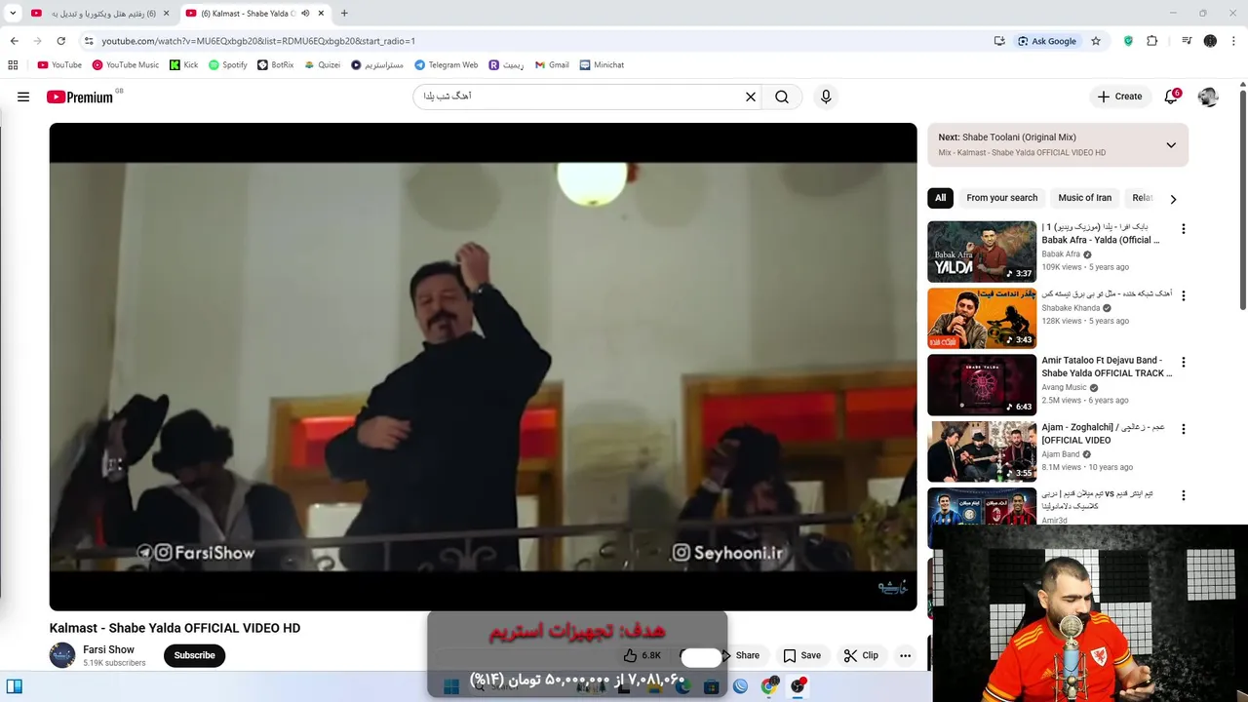Open Minichat bookmark
This screenshot has height=702, width=1248.
[602, 65]
